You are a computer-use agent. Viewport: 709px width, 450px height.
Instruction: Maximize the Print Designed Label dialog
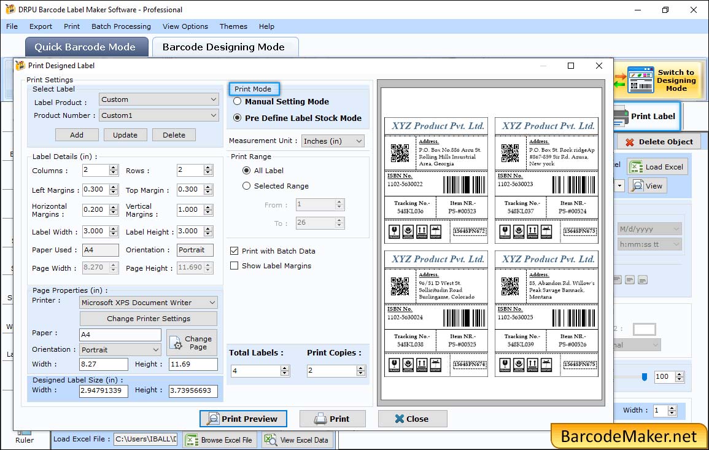coord(571,66)
